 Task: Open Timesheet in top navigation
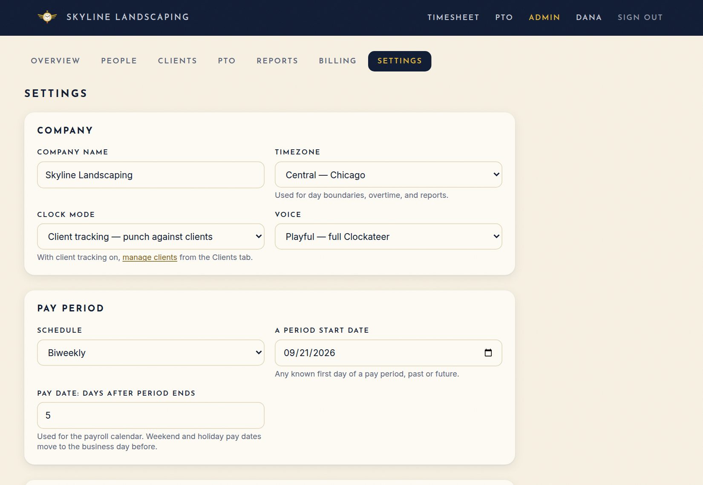click(453, 17)
